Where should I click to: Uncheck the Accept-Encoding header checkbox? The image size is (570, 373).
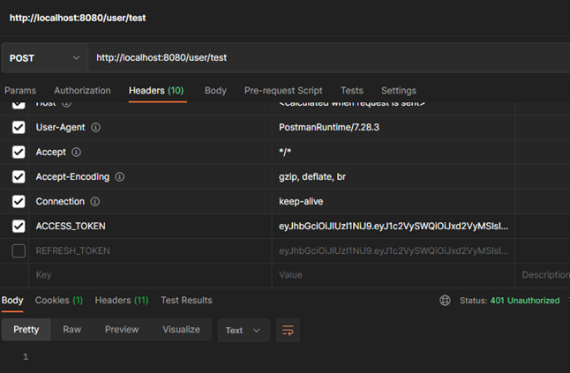[19, 177]
